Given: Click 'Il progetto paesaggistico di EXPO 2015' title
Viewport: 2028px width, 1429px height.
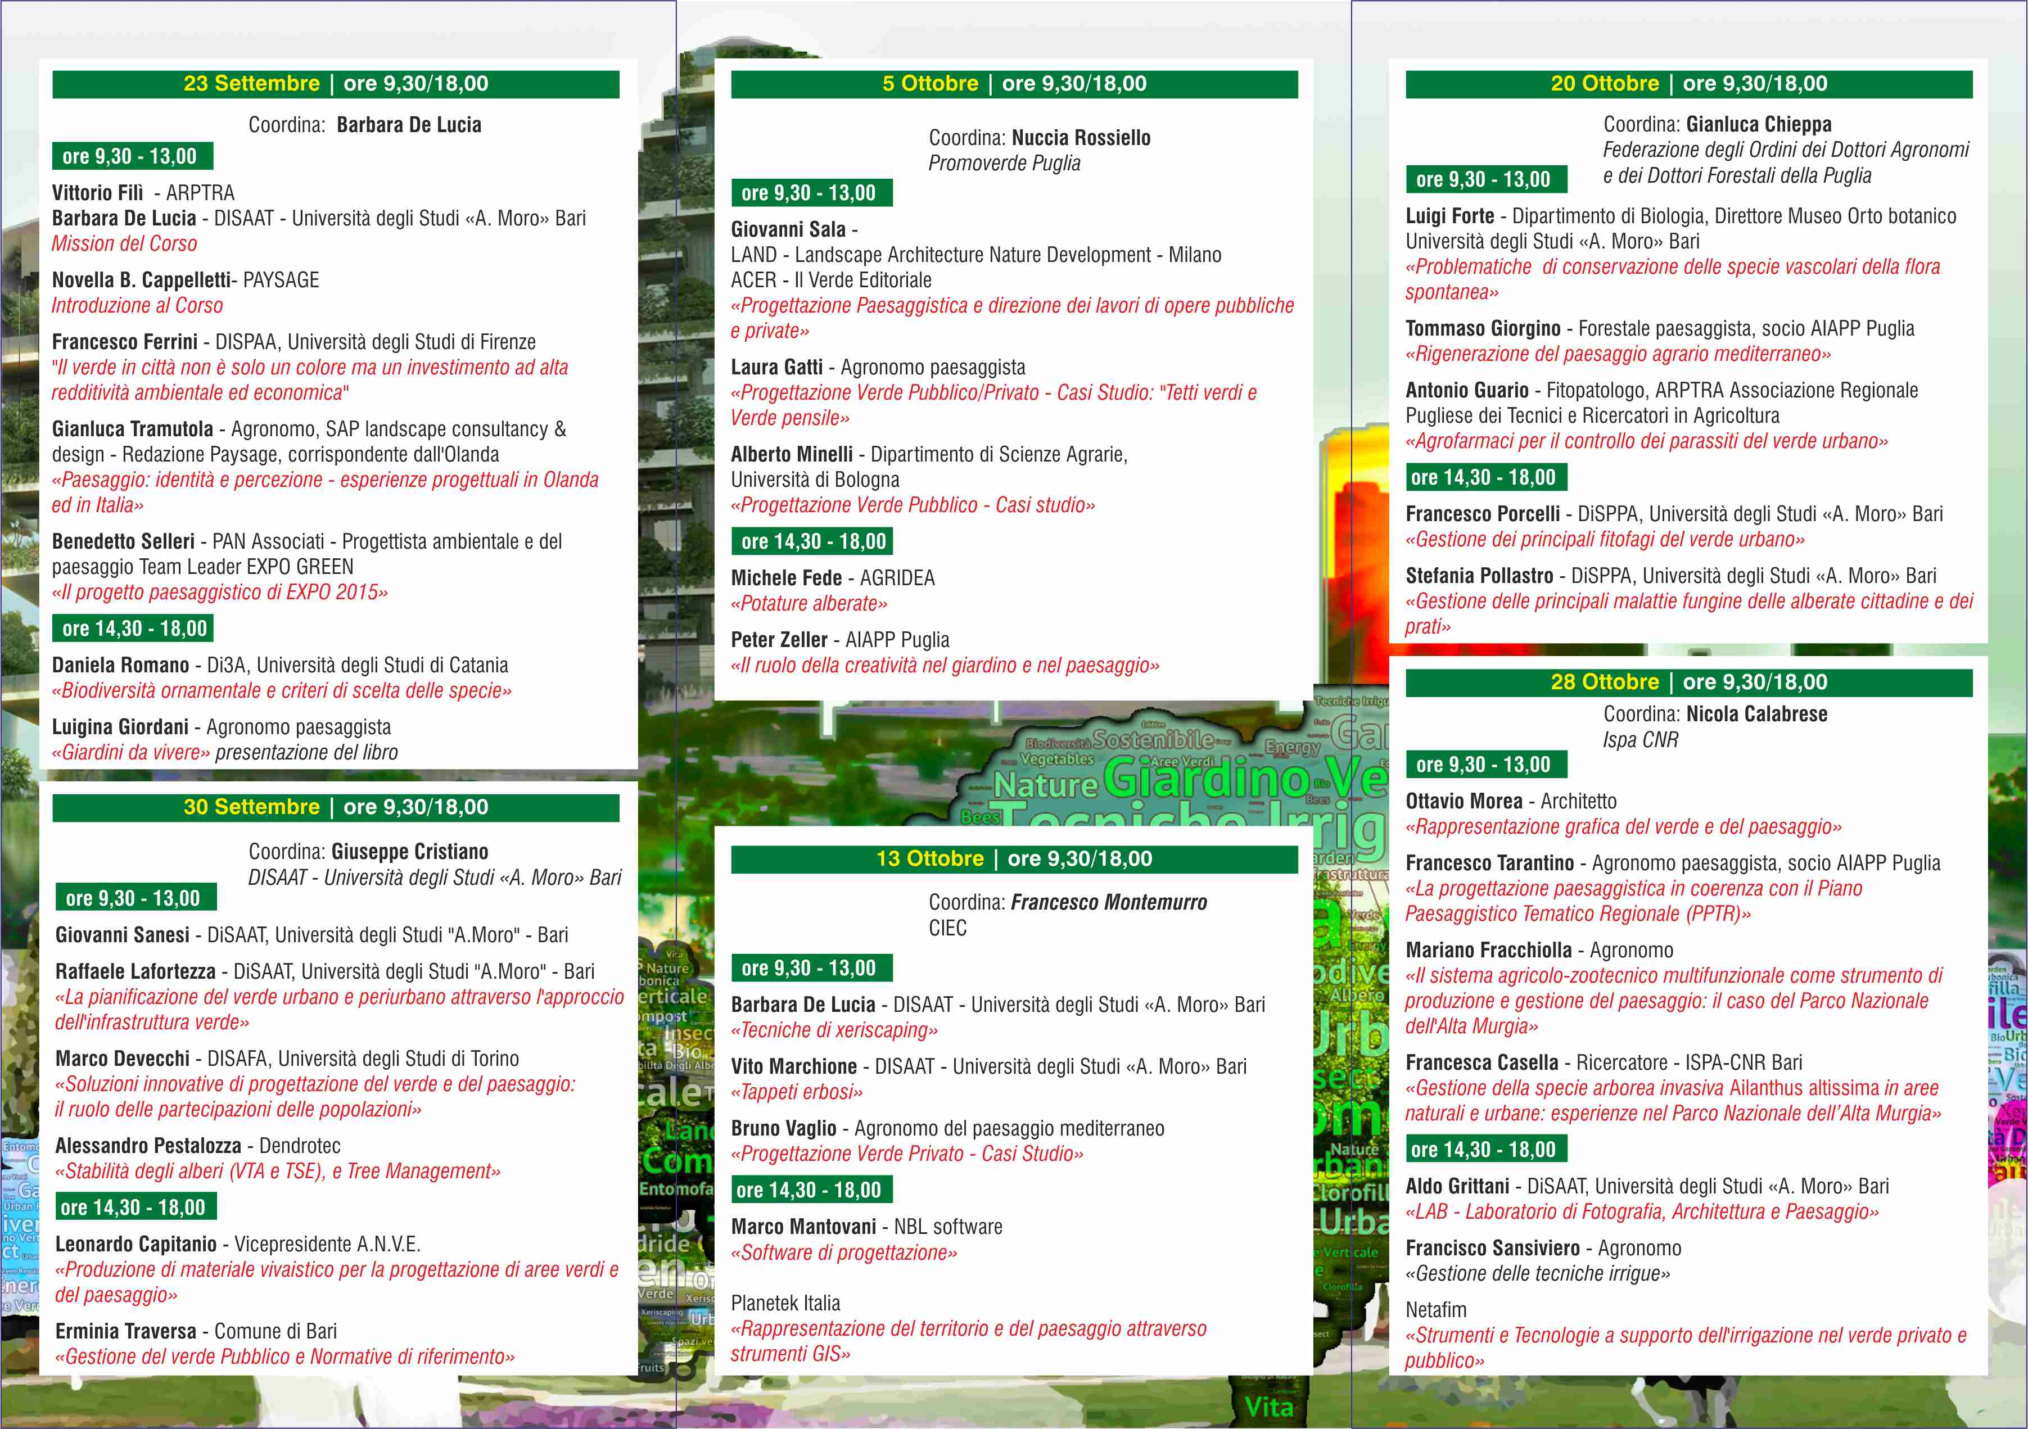Looking at the screenshot, I should tap(220, 593).
